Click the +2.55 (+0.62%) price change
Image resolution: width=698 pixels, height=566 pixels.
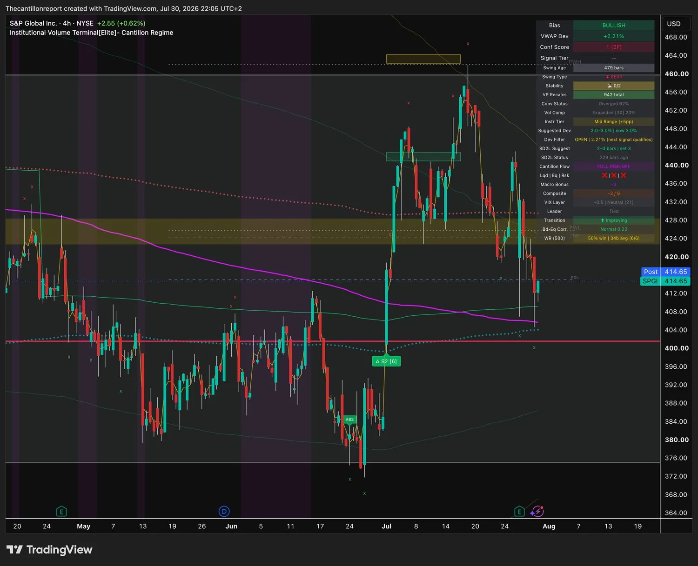coord(121,23)
